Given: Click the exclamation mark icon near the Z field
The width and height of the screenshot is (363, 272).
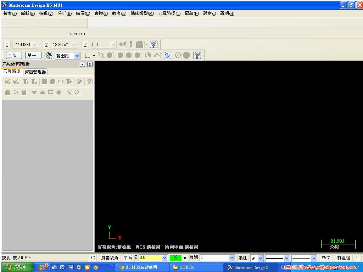Looking at the screenshot, I should (131, 44).
